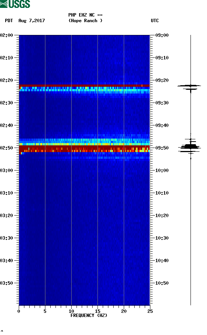Click the USGS logo

click(15, 4)
